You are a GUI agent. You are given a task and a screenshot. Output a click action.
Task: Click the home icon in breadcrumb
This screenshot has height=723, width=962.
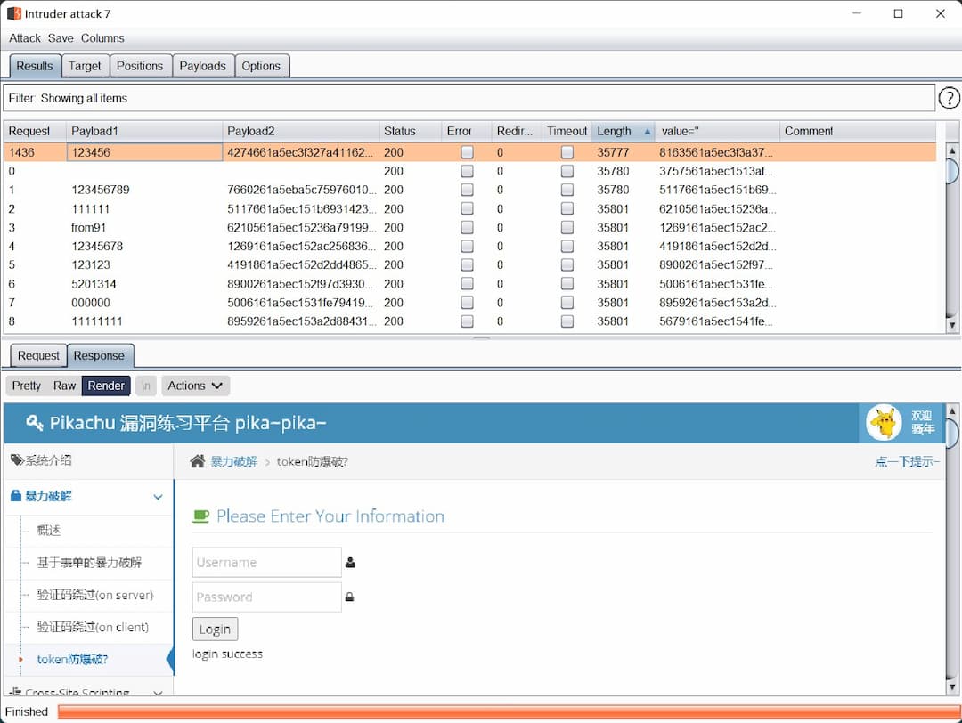[198, 461]
